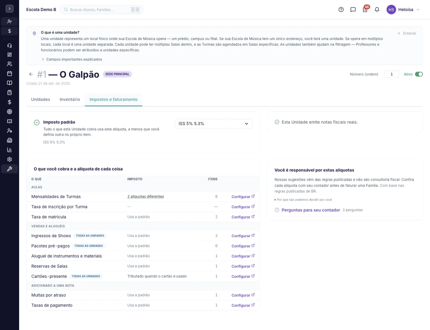
Task: Open the open-book icon in the sidebar
Action: point(10,83)
